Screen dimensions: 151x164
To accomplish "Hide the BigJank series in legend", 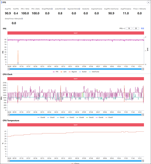I will point(73,72).
